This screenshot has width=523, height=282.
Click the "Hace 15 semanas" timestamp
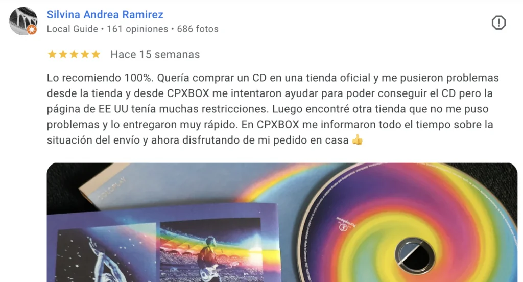tap(155, 54)
